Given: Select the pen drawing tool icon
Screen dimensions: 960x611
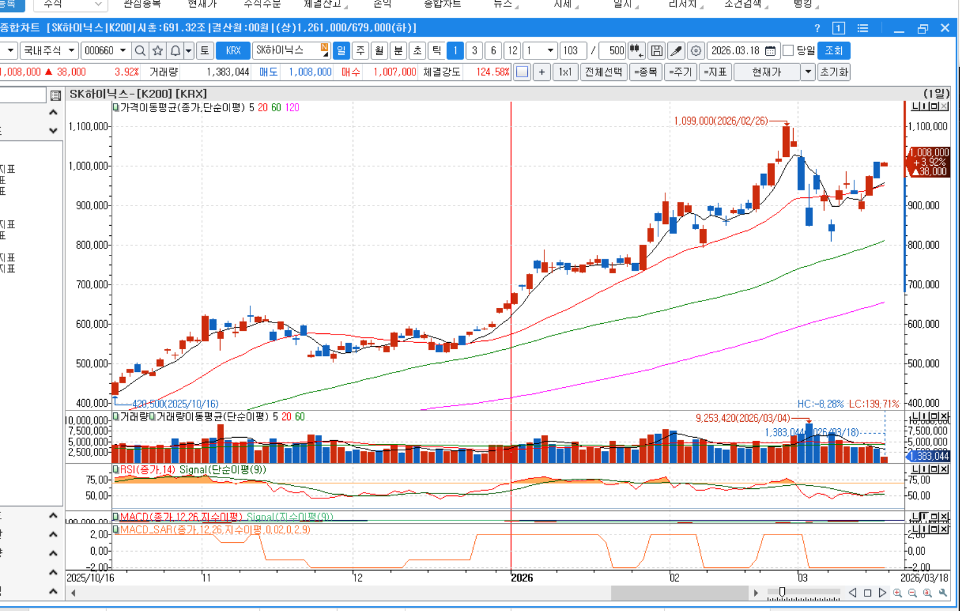Looking at the screenshot, I should click(x=676, y=51).
